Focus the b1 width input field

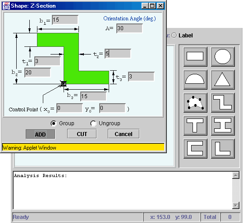tap(65, 20)
